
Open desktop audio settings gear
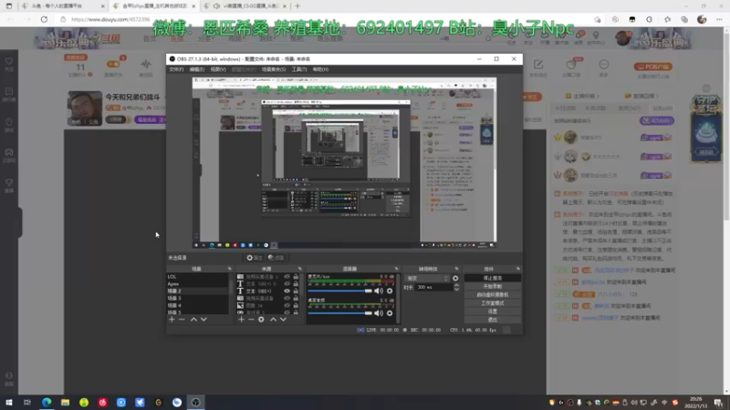coord(390,313)
